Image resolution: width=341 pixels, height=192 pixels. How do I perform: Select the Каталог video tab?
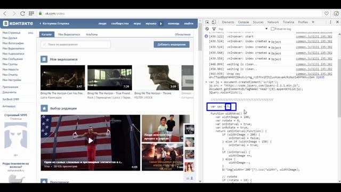tap(47, 34)
